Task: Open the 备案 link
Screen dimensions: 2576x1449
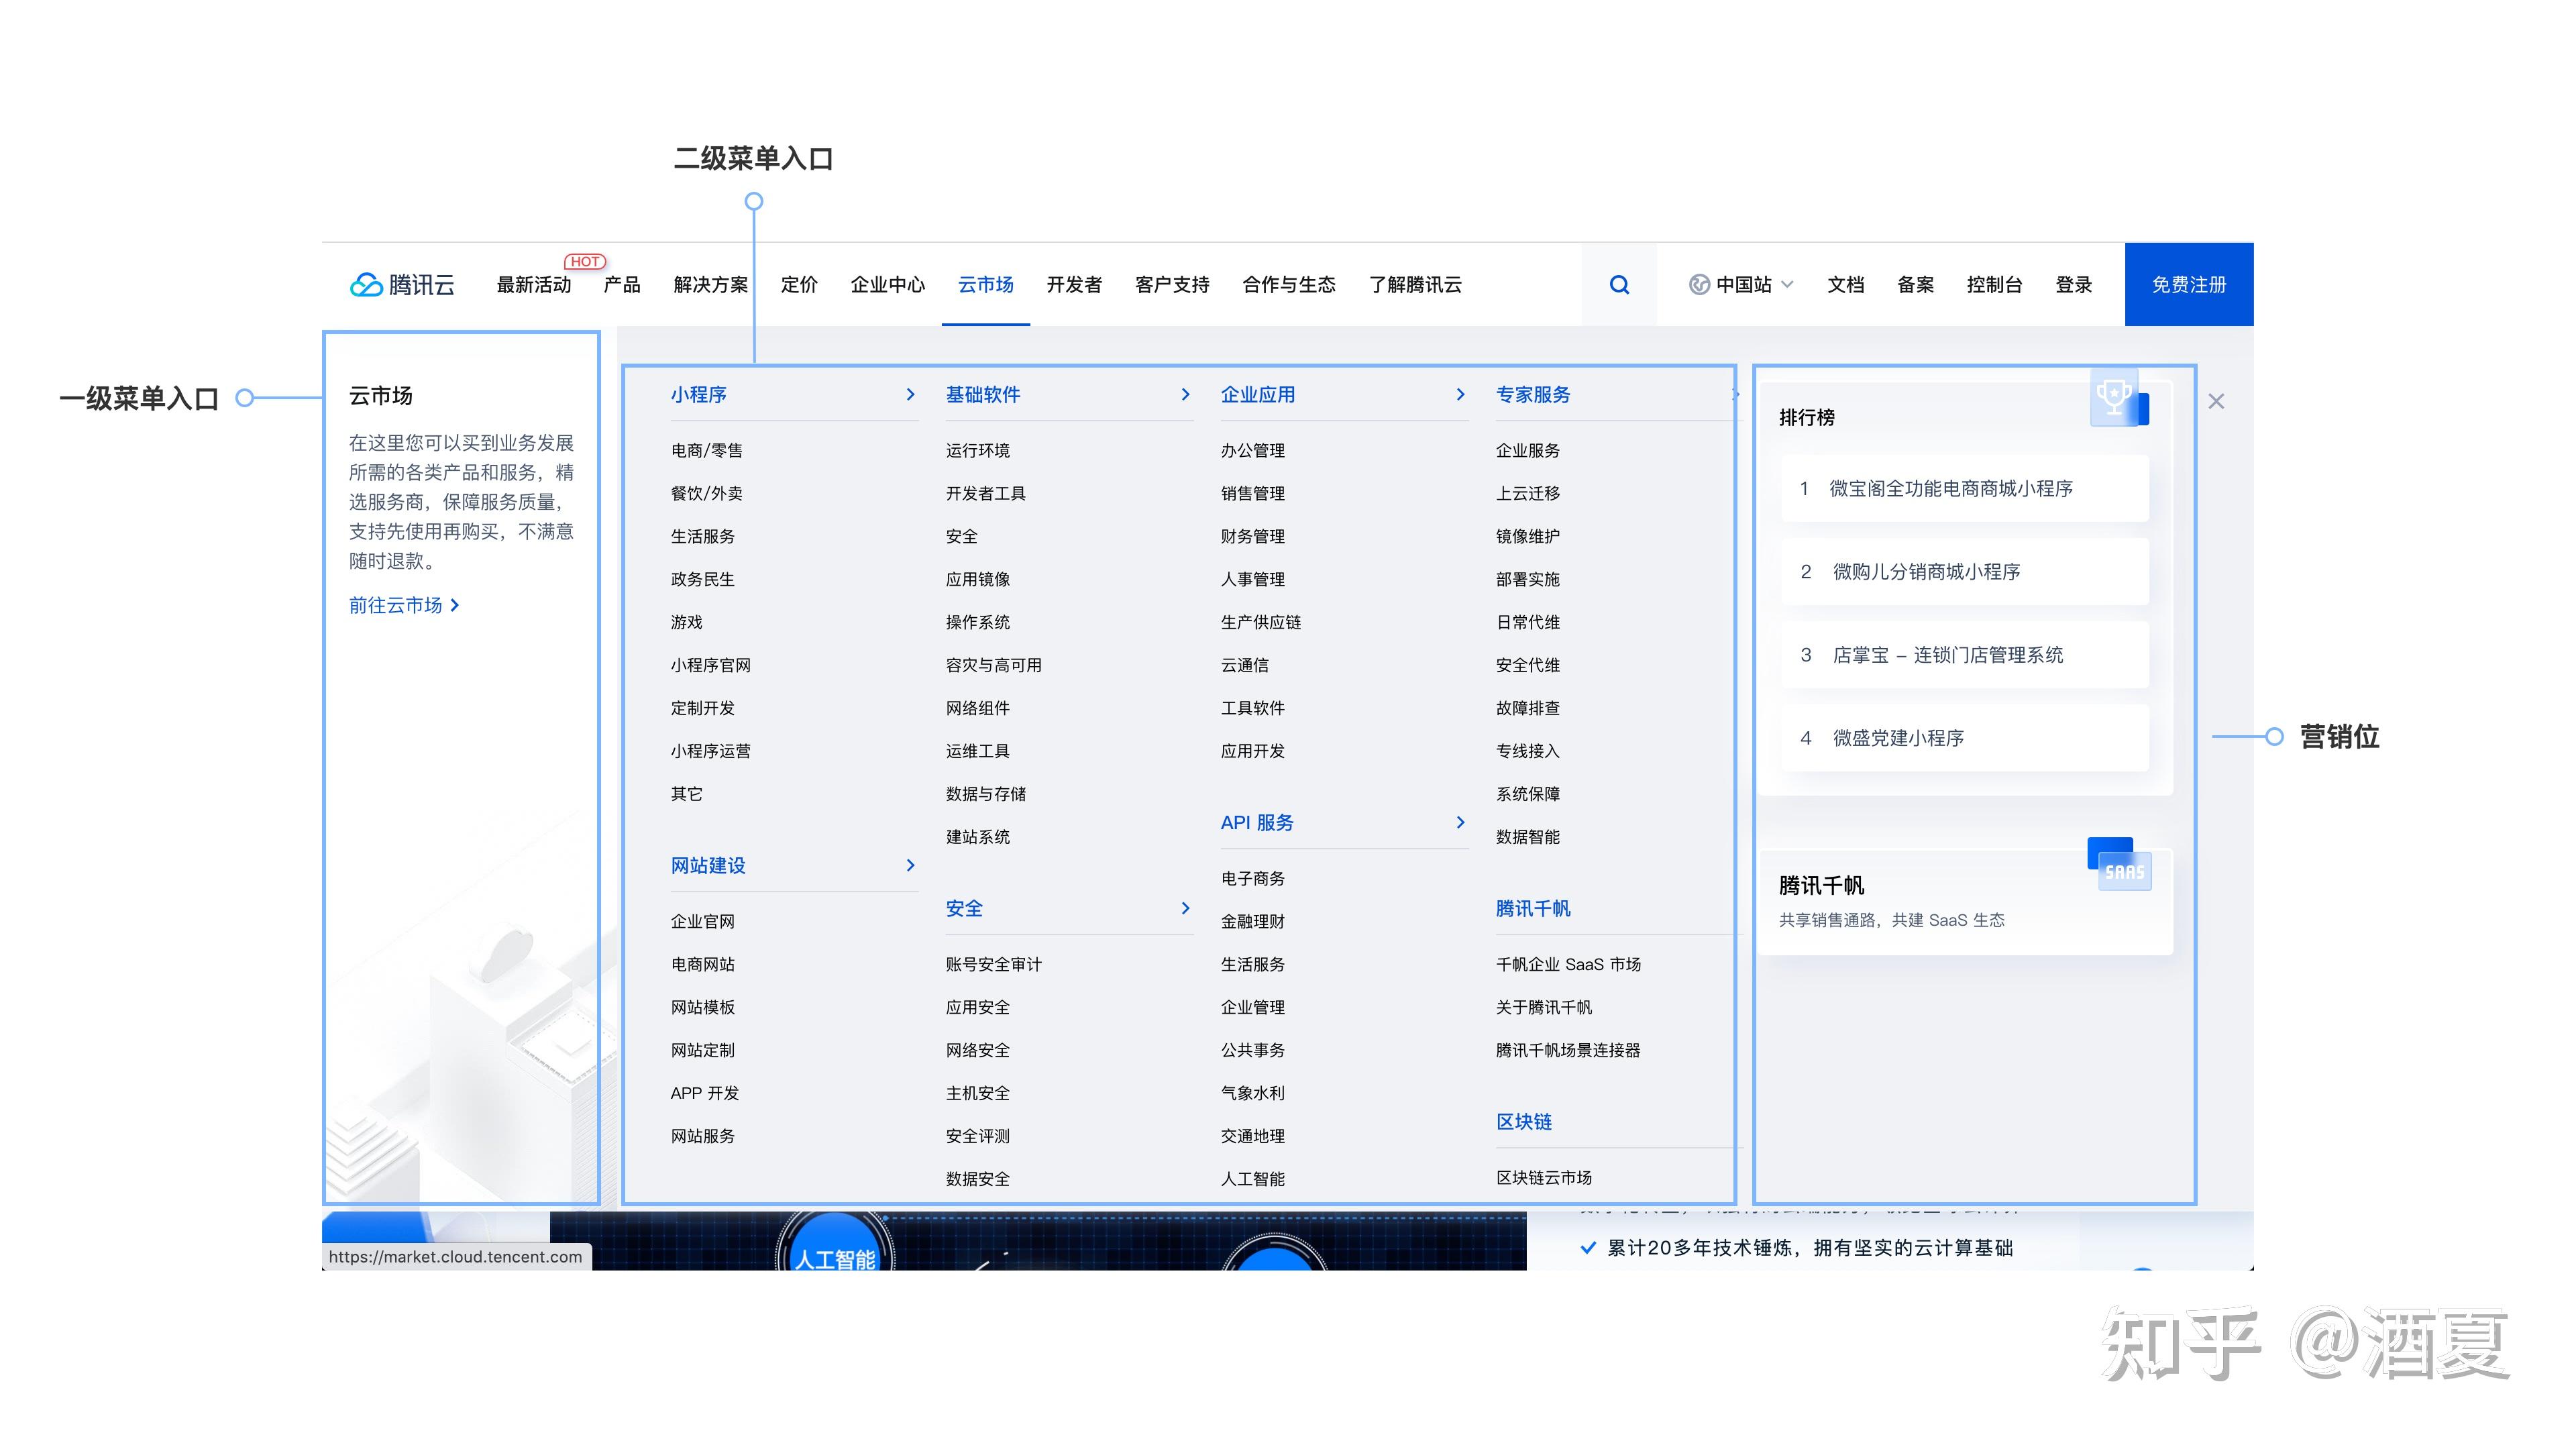Action: tap(1915, 285)
